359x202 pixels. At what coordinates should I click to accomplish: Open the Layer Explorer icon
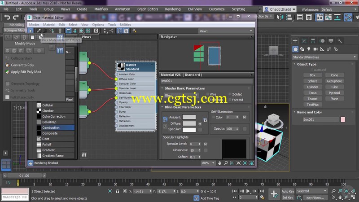pos(309,17)
